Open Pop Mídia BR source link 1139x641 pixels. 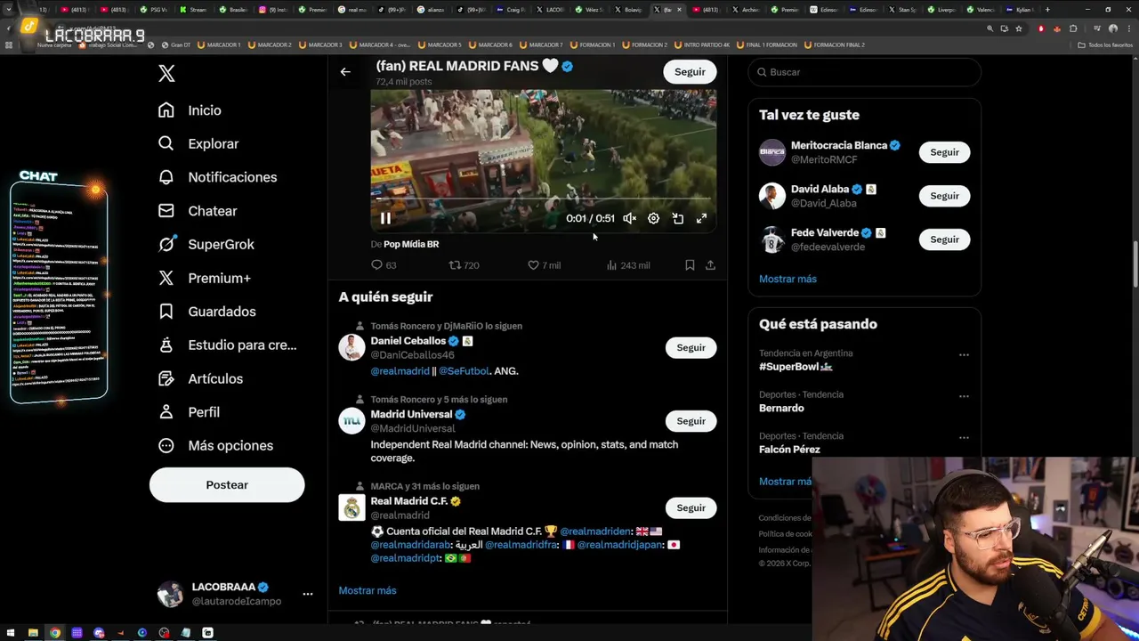(411, 244)
